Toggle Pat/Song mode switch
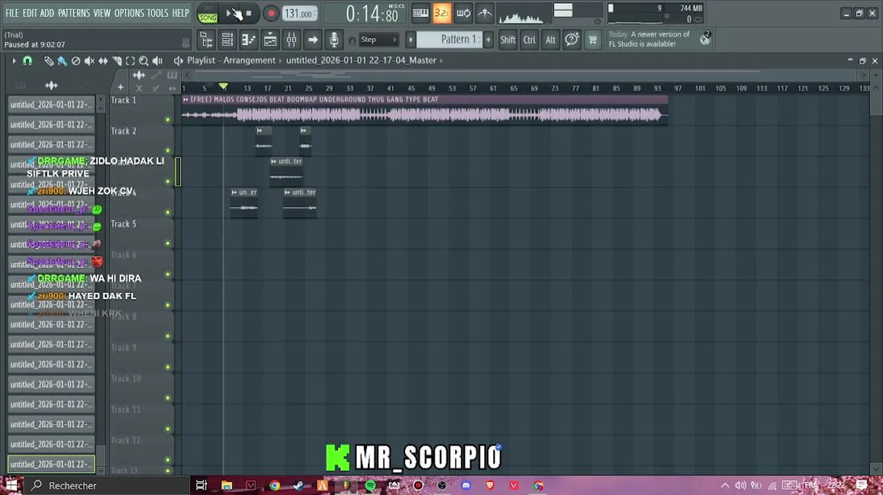This screenshot has width=883, height=495. (207, 14)
